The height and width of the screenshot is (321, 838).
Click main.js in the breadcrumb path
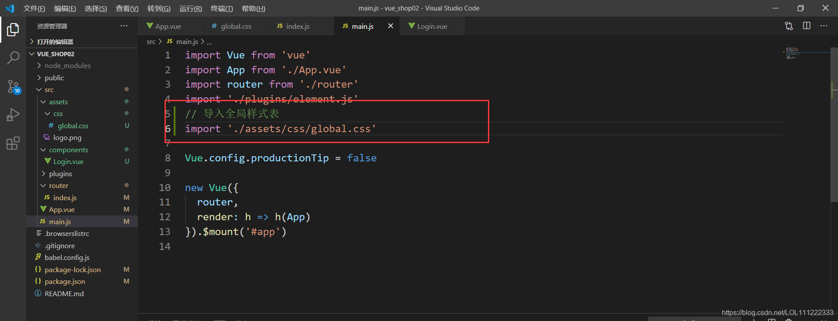click(187, 42)
